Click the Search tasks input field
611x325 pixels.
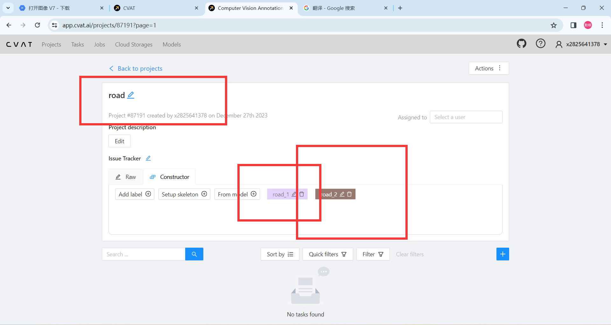(144, 254)
